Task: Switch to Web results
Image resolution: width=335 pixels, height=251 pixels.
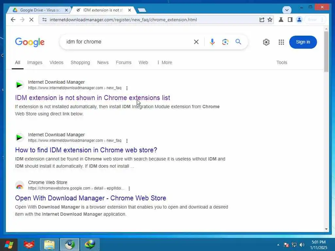Action: point(143,62)
